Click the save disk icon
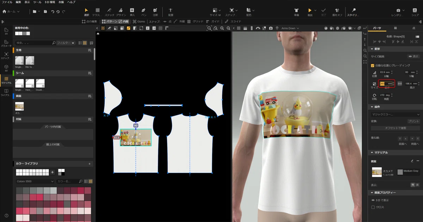The image size is (423, 222). click(x=45, y=12)
